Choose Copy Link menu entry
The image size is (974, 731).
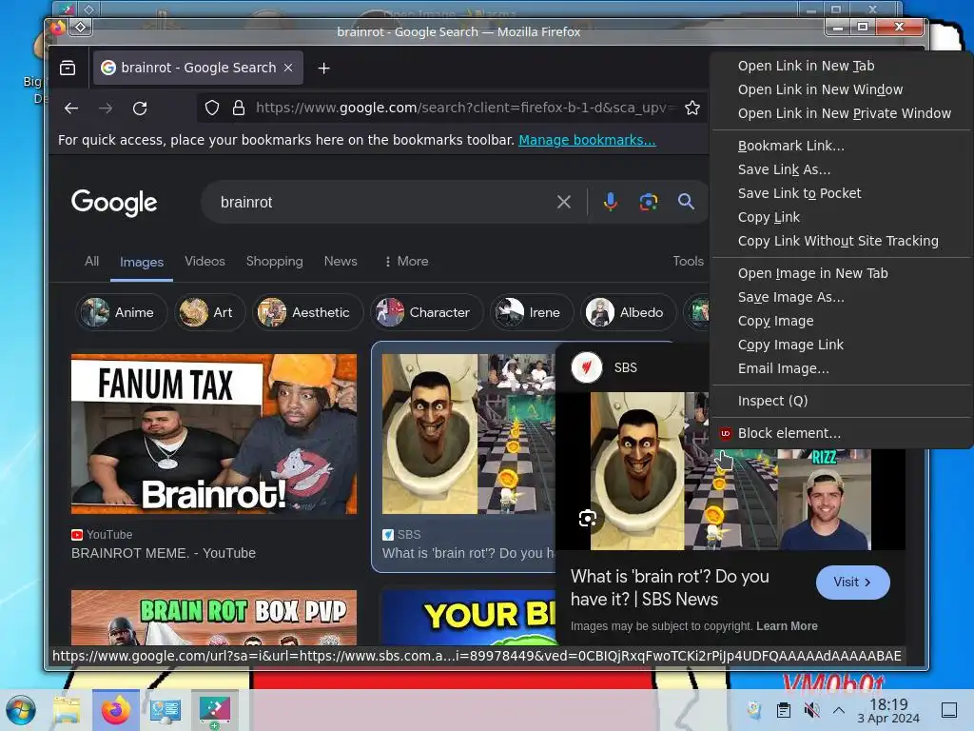841,217
